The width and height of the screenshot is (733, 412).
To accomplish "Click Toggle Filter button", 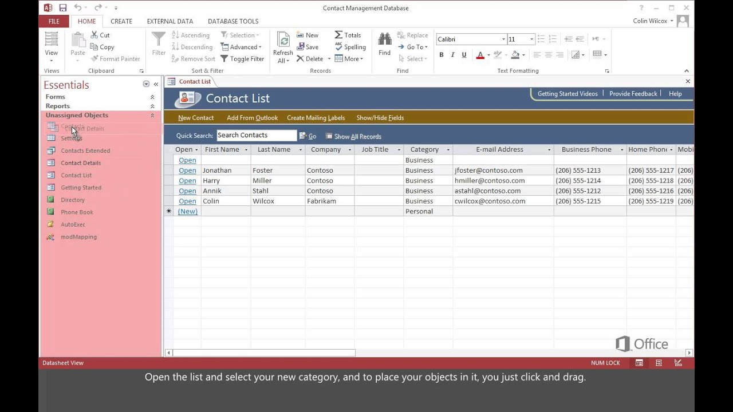I will 242,58.
